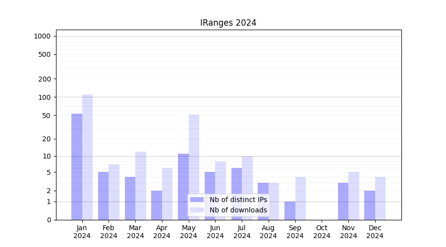Click the distinct IPs legend color swatch
Image resolution: width=446 pixels, height=247 pixels.
tap(197, 200)
